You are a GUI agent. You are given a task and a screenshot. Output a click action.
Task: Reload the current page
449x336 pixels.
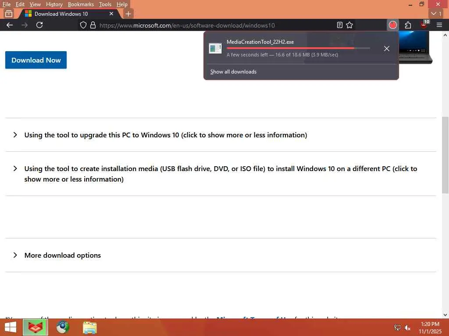39,25
